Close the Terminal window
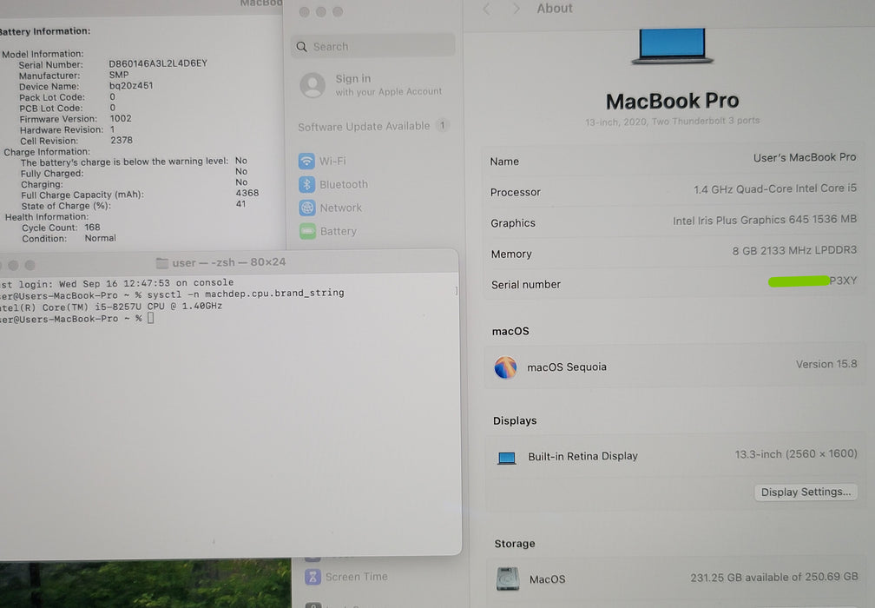 [0, 265]
